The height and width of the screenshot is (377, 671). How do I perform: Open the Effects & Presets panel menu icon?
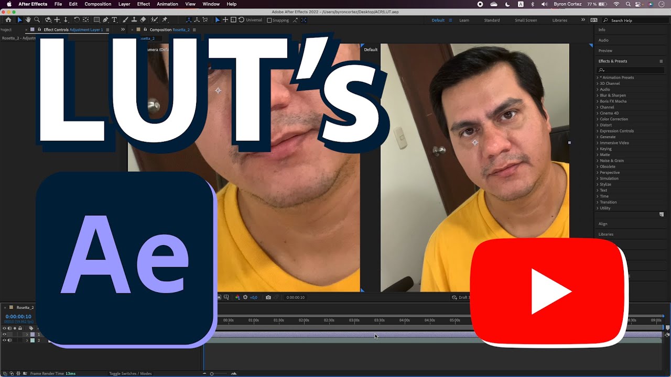(661, 61)
